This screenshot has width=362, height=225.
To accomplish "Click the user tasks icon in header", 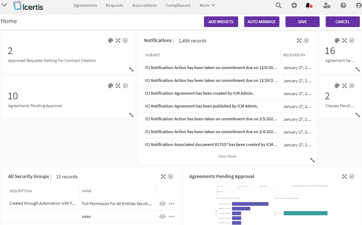I will (x=326, y=5).
